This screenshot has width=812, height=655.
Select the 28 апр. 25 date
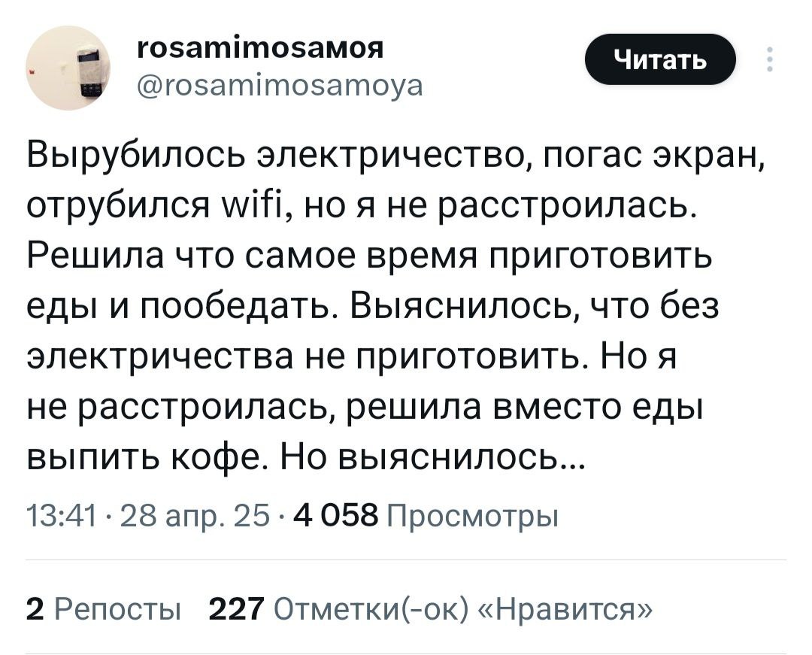(195, 516)
